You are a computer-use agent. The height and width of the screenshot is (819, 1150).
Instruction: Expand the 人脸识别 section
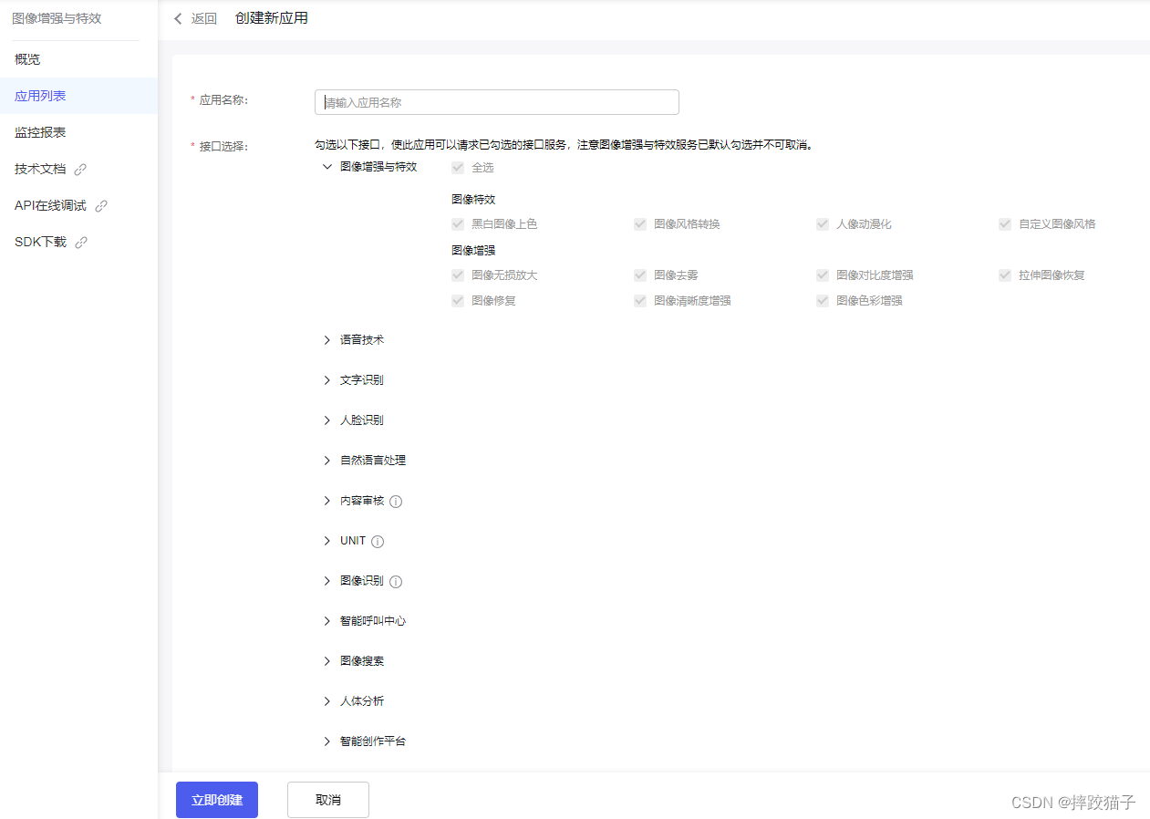326,420
